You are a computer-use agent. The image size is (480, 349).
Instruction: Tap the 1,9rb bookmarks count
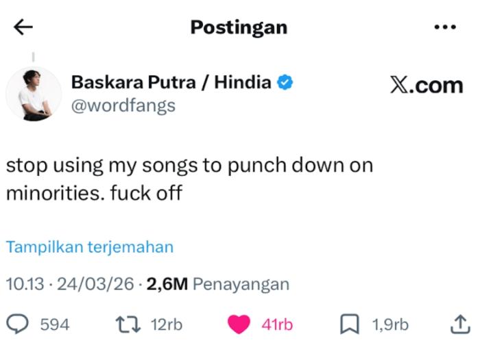tap(390, 324)
